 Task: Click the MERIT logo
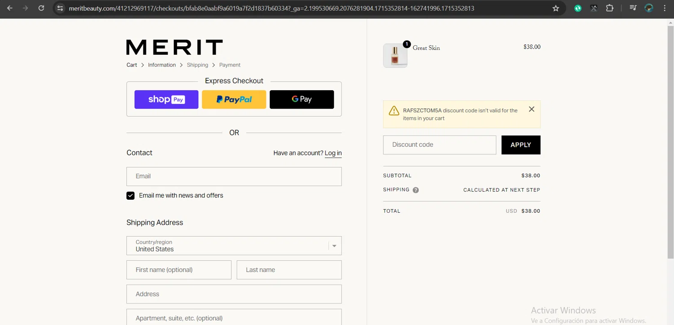(174, 47)
